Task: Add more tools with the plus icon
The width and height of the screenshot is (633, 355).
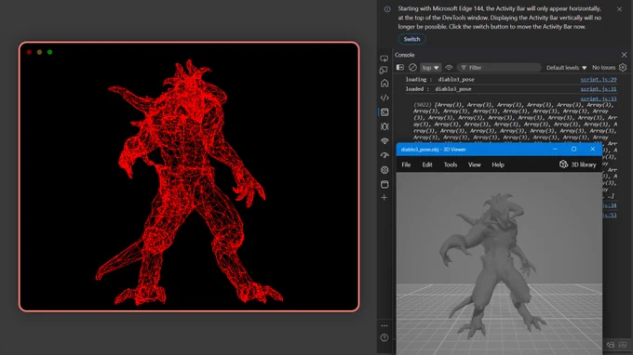Action: click(384, 197)
